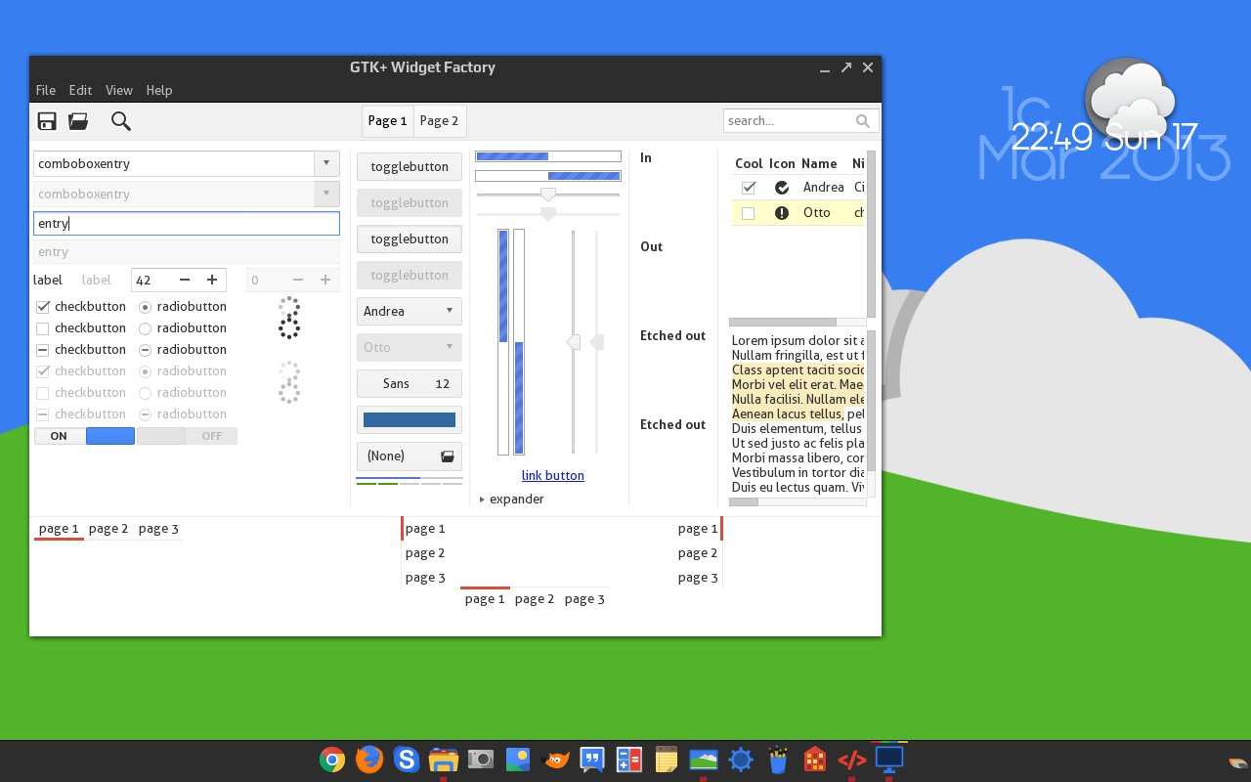Click the search... input field
The image size is (1251, 782).
[801, 121]
